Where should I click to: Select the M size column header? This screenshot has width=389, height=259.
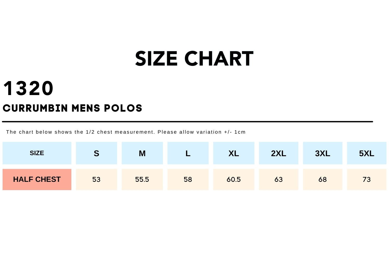click(142, 153)
